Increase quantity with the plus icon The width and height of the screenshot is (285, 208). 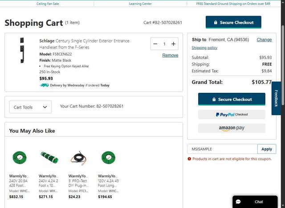[x=173, y=44]
